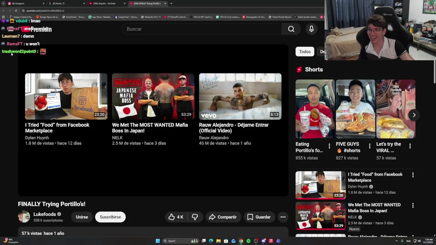Viewport: 436px width, 245px height.
Task: Open Microsoft Teams from the taskbar
Action: [278, 241]
